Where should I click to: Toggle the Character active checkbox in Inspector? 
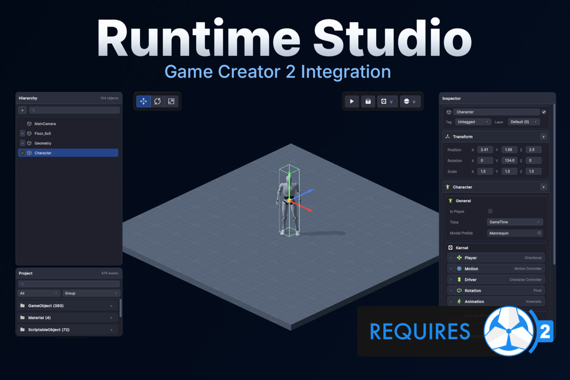coord(544,112)
